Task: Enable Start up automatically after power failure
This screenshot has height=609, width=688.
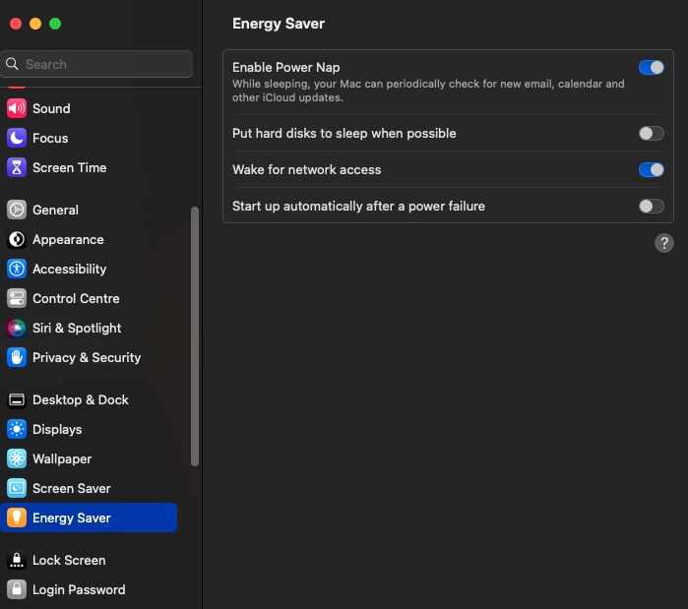Action: coord(651,207)
